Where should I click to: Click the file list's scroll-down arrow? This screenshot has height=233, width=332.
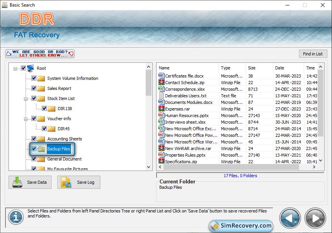click(x=320, y=161)
